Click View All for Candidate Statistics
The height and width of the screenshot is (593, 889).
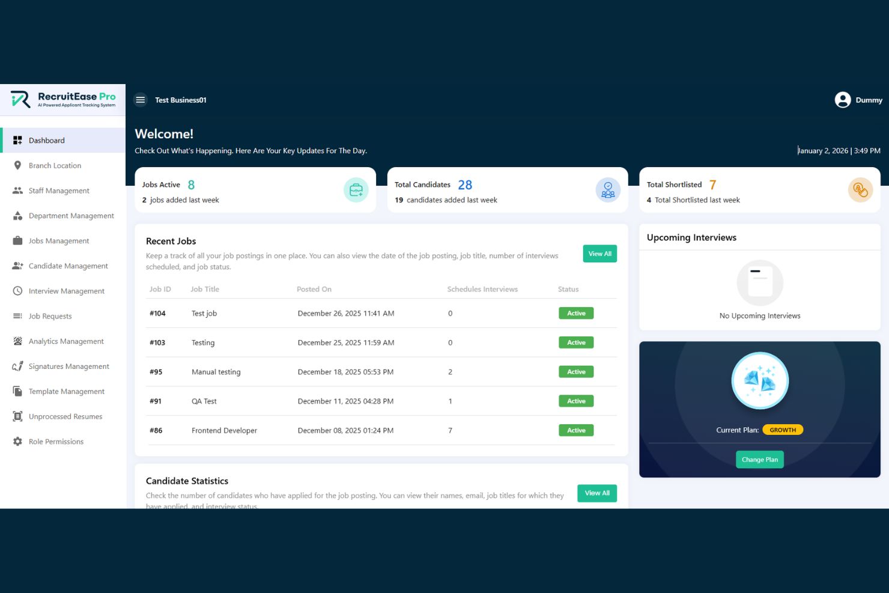[x=596, y=493]
